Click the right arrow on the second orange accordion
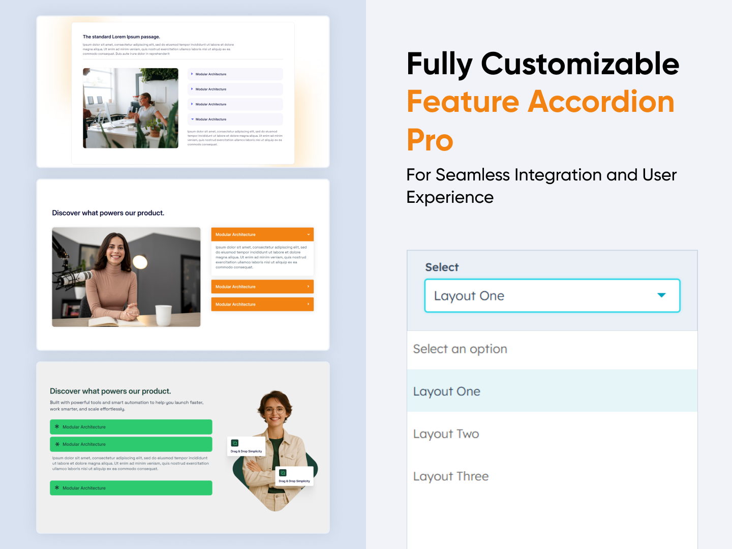 pos(308,286)
